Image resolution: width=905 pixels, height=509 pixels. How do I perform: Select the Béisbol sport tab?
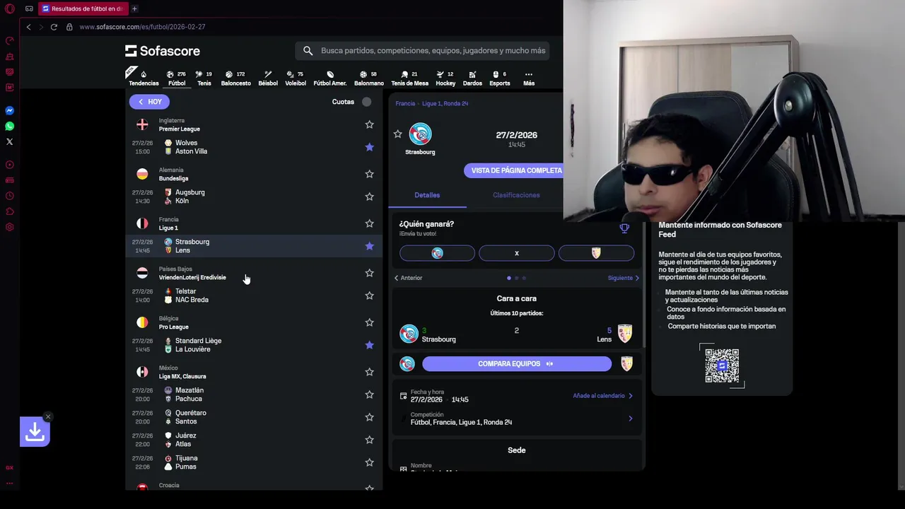(x=268, y=78)
